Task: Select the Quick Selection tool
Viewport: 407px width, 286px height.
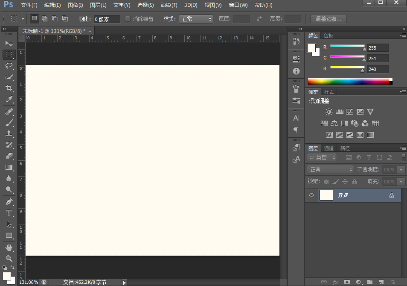Action: [9, 77]
